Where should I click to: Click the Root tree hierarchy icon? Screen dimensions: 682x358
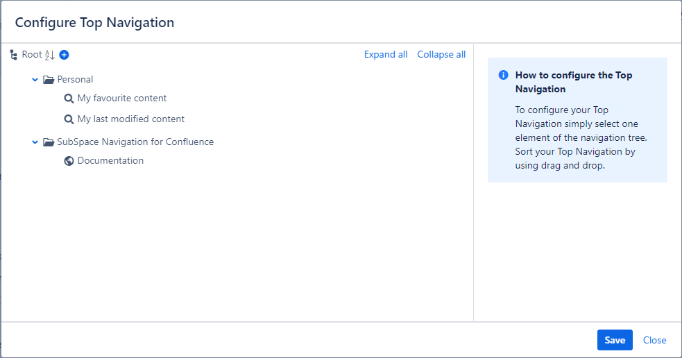click(14, 55)
